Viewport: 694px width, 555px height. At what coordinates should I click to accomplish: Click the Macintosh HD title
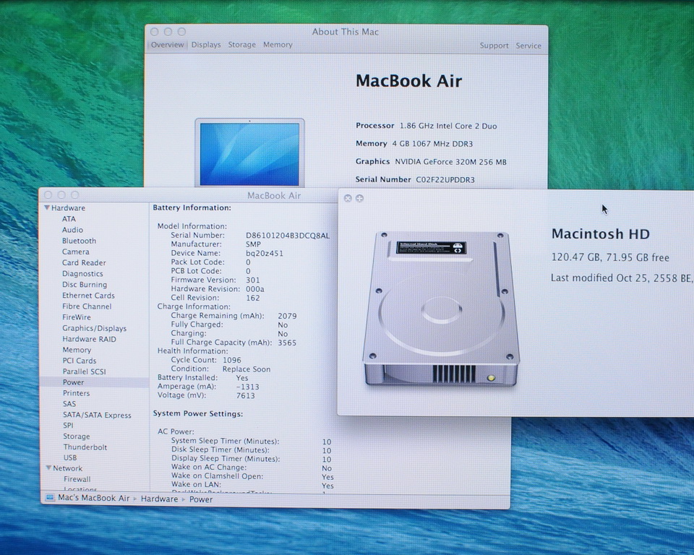click(601, 233)
